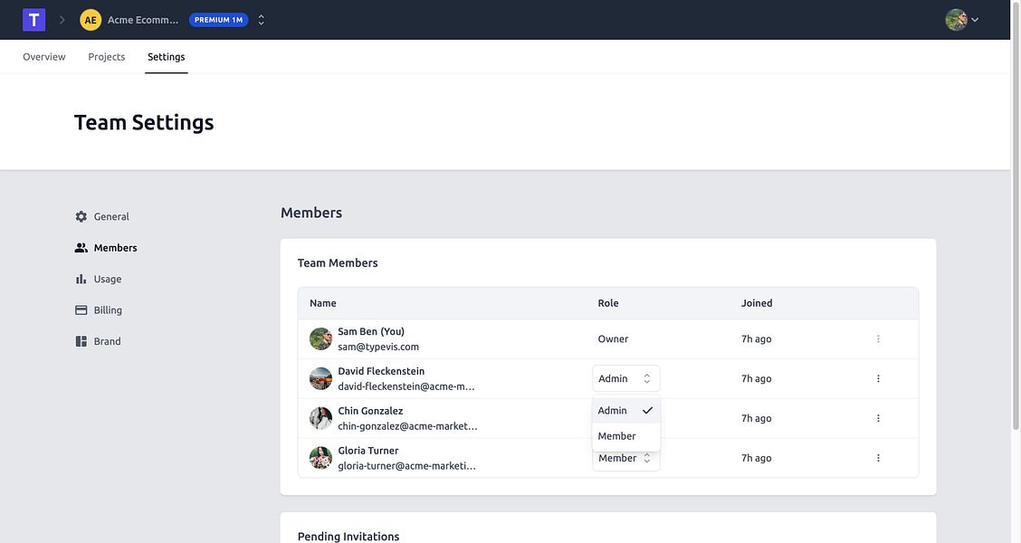Image resolution: width=1021 pixels, height=543 pixels.
Task: Click the PREMIUM 1M plan badge
Action: pyautogui.click(x=218, y=20)
